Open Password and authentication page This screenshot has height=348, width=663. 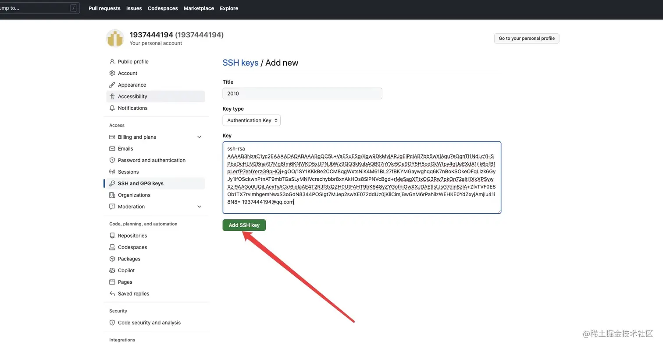[x=156, y=160]
